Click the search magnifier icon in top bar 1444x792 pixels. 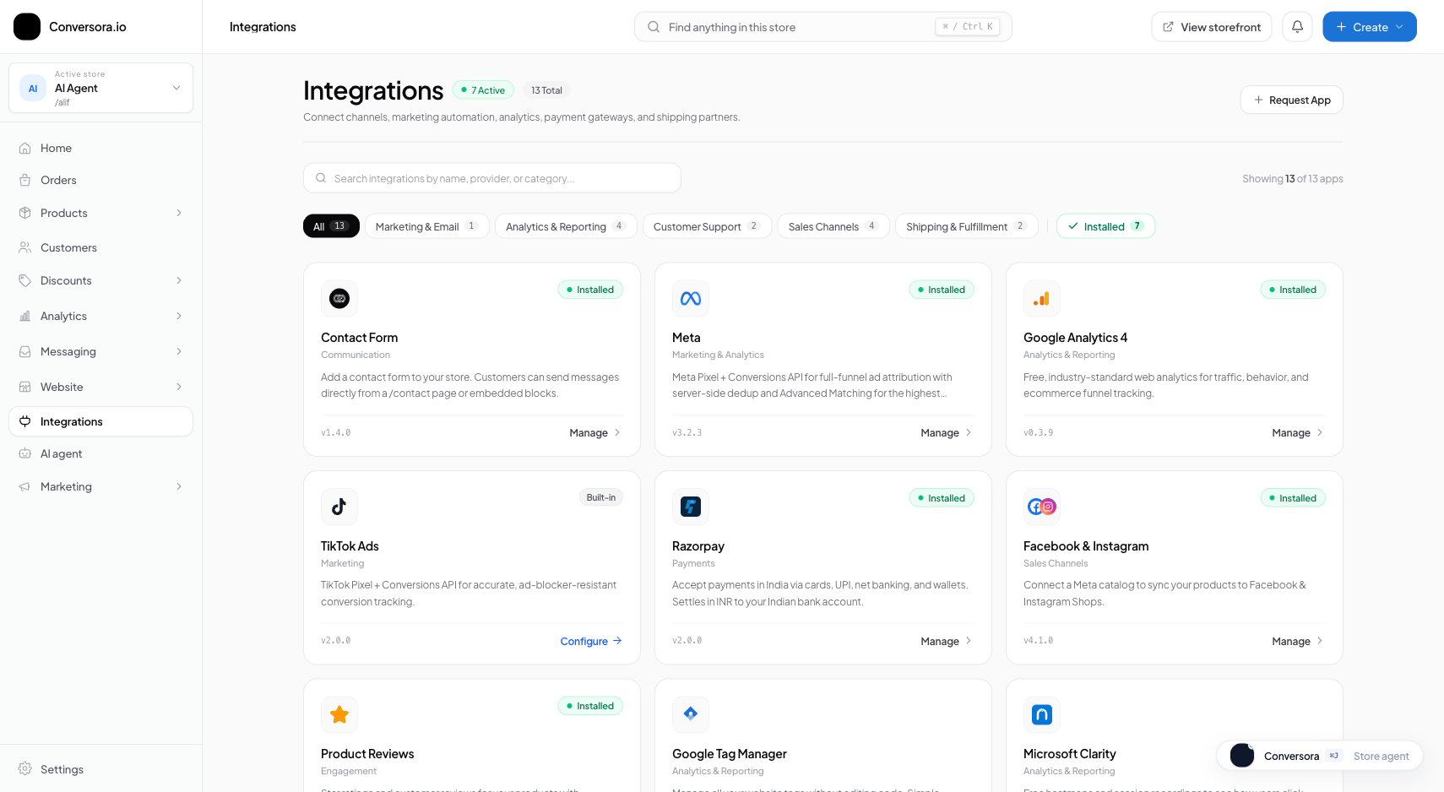(x=654, y=27)
